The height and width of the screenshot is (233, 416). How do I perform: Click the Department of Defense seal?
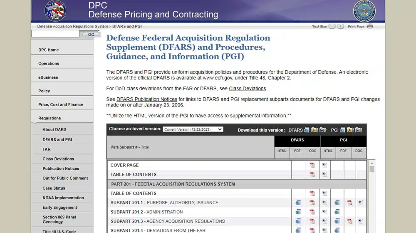pyautogui.click(x=364, y=11)
